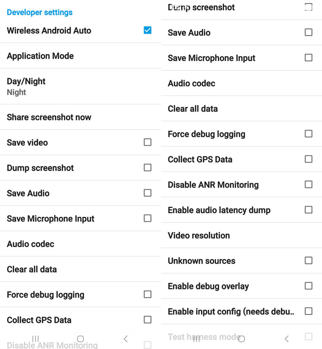Uncheck the Wireless Android Auto checkbox
Screen dimensions: 322x349
tap(148, 30)
